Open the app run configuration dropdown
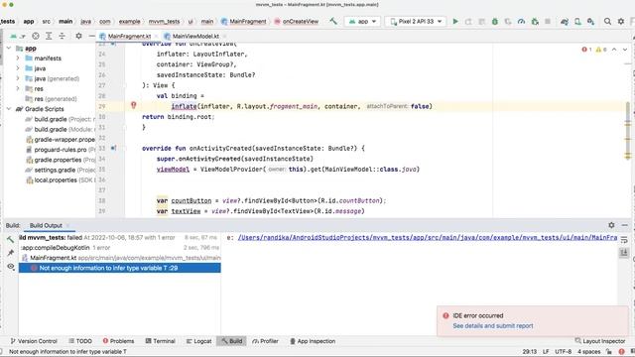Screen dimensions: 635x357 coord(362,22)
